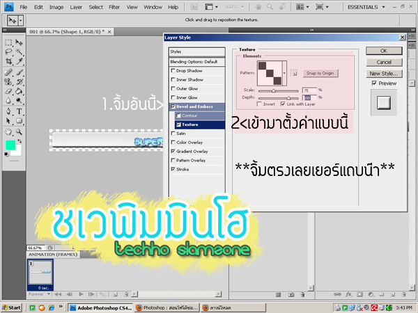Open the ESSENTIALS workspace dropdown
The image size is (418, 313).
pyautogui.click(x=384, y=7)
